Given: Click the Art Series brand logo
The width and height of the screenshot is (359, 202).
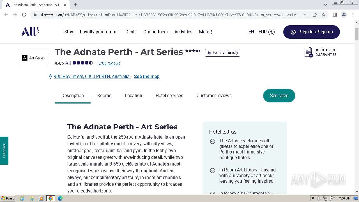Looking at the screenshot, I should [33, 58].
